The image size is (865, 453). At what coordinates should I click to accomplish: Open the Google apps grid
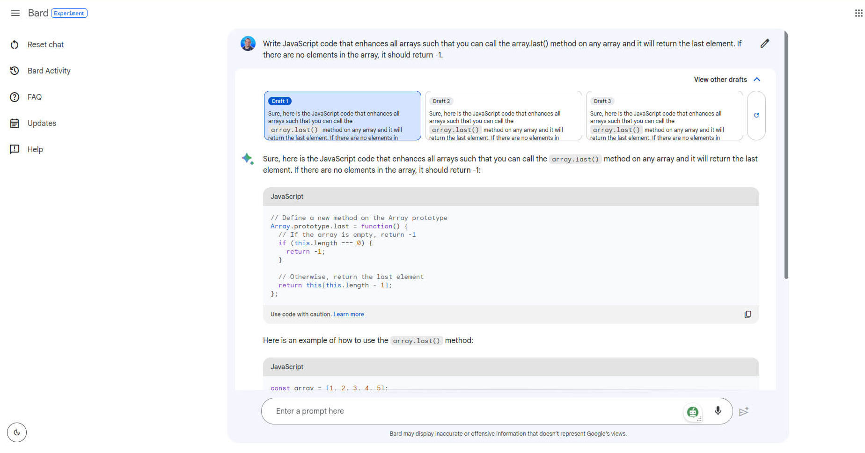pos(858,13)
